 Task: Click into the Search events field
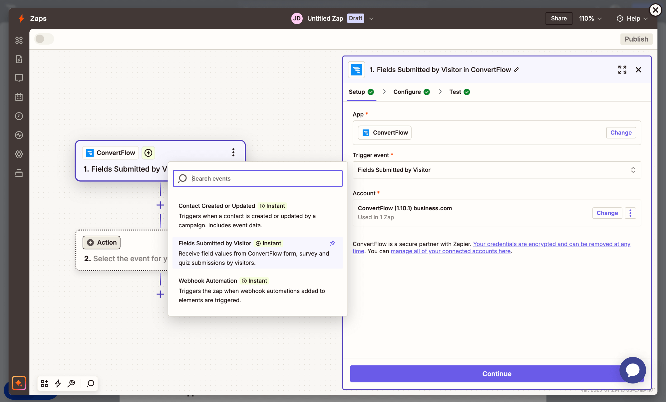258,178
